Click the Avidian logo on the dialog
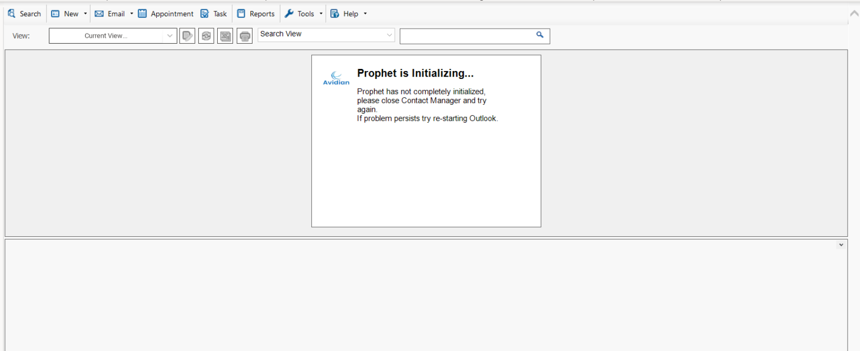Image resolution: width=860 pixels, height=351 pixels. [x=336, y=77]
